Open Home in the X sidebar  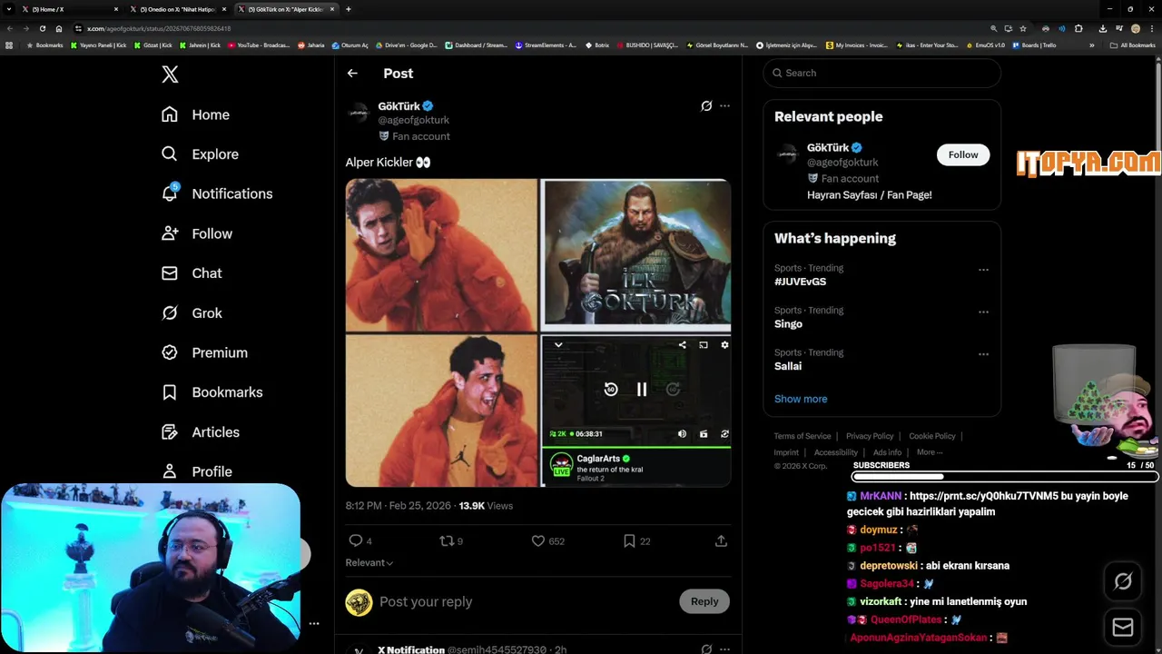[195, 114]
